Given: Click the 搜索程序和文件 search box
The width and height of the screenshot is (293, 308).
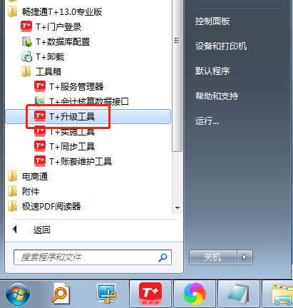Looking at the screenshot, I should 93,257.
